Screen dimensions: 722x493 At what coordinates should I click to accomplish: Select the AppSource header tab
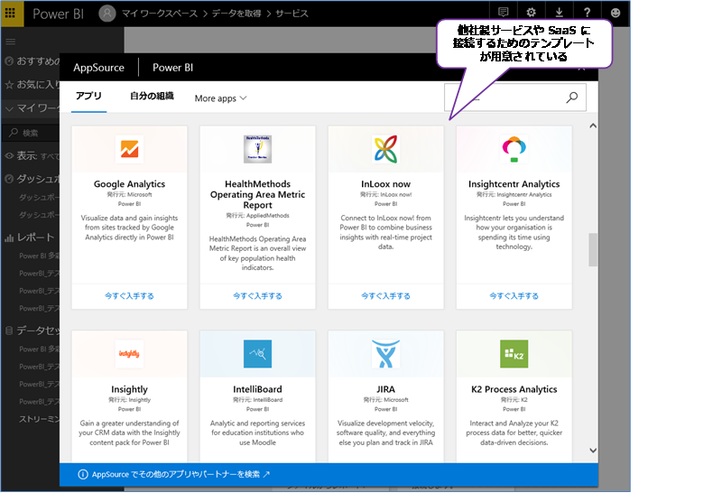[x=98, y=68]
